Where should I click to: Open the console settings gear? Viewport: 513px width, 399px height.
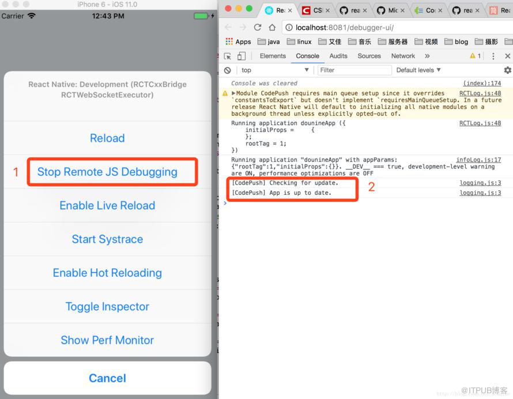point(507,70)
